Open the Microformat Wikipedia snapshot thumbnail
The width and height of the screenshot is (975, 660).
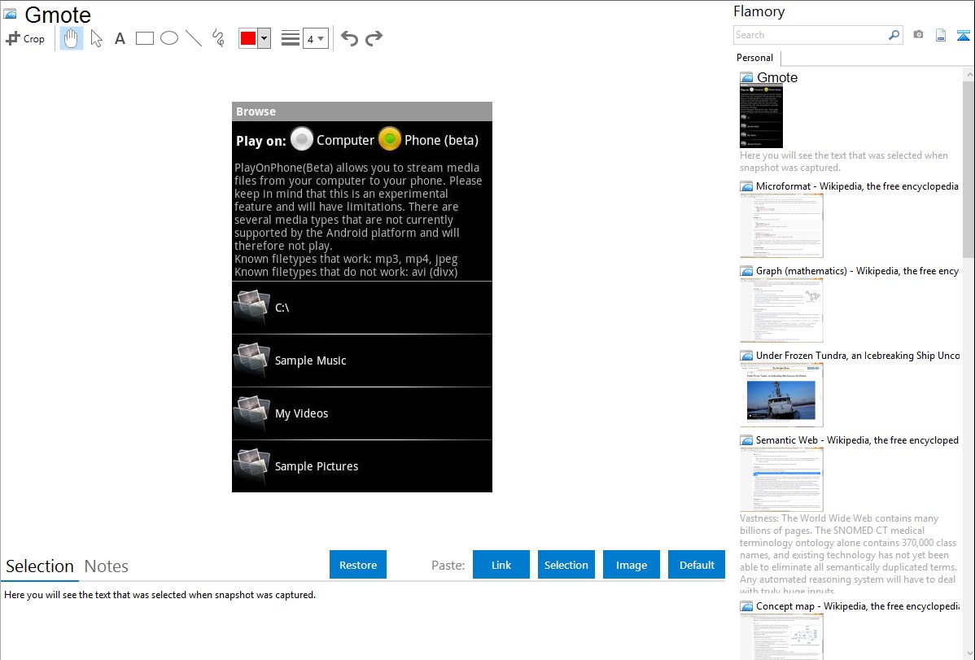[781, 225]
